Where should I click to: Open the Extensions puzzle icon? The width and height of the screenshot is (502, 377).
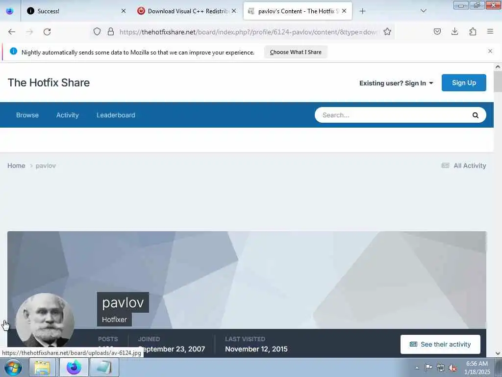pos(473,31)
